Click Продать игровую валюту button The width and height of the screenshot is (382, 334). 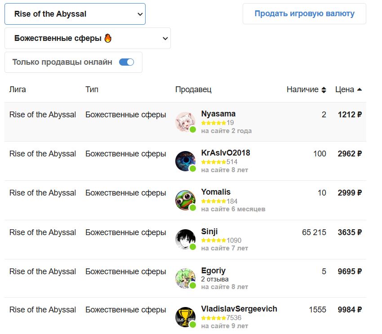[x=304, y=13]
